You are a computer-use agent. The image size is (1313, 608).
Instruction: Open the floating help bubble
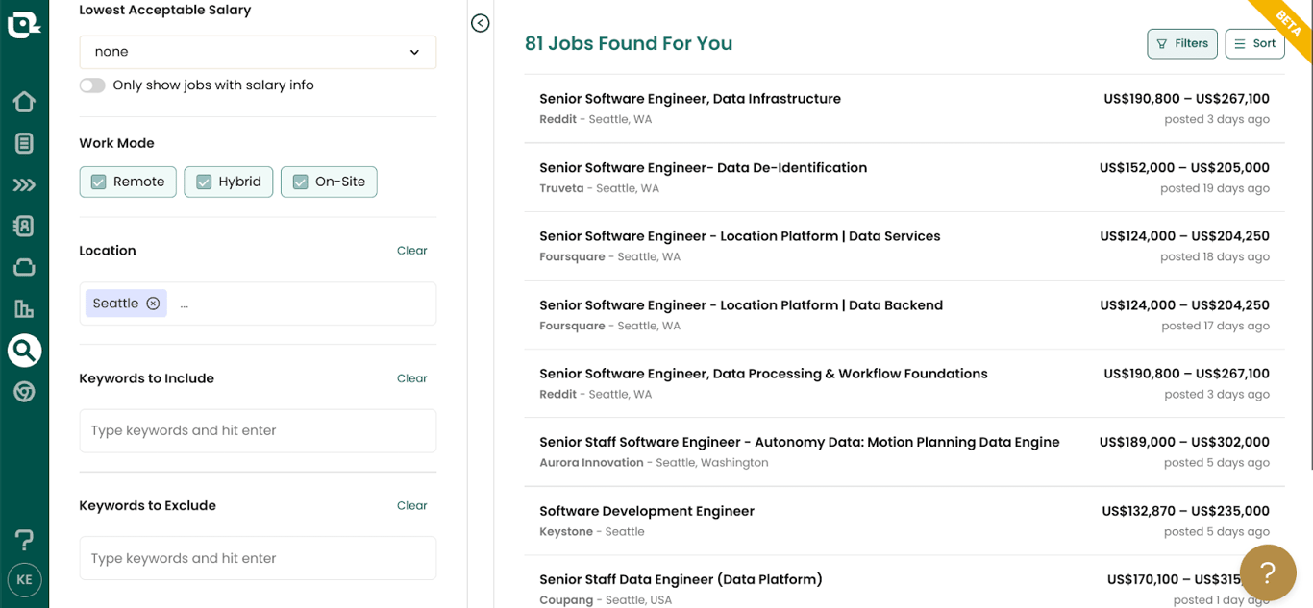[1268, 573]
